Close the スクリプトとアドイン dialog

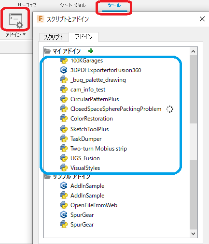pos(202,19)
